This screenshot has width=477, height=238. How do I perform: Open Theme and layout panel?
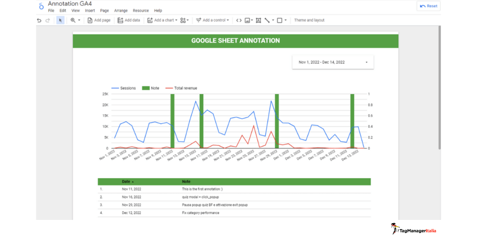309,20
